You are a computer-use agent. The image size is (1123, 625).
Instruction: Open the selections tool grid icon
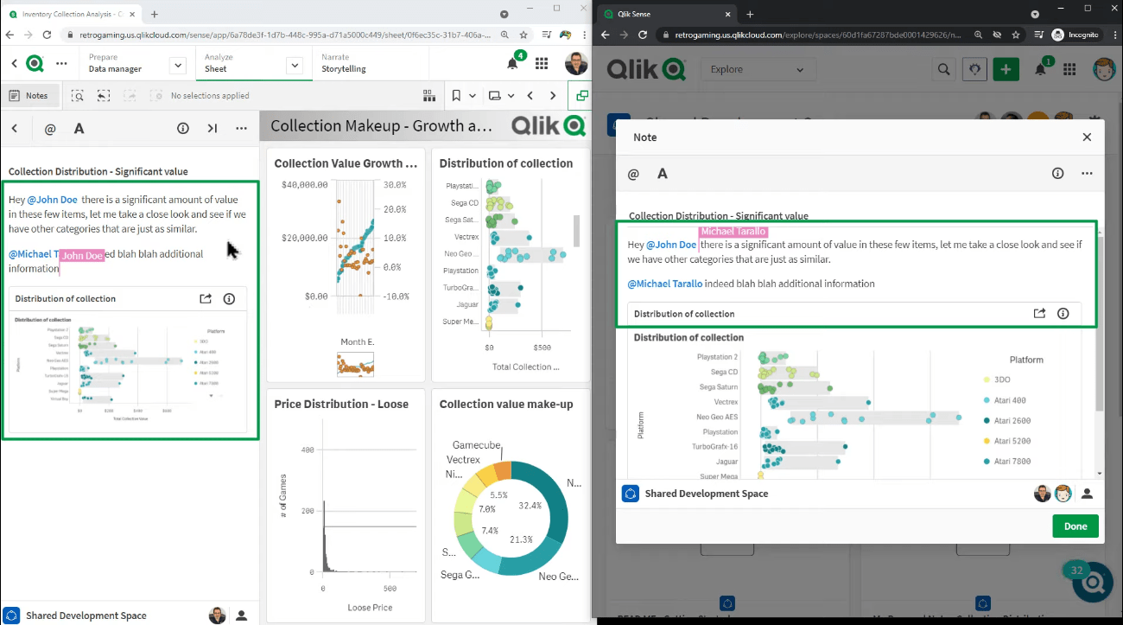click(429, 96)
